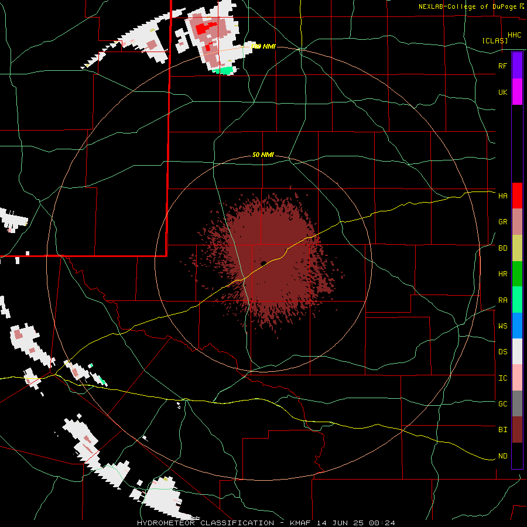Image resolution: width=527 pixels, height=527 pixels.
Task: Click the 'HYDROMETEOR CLASSIFICATION' title text
Action: tap(206, 523)
